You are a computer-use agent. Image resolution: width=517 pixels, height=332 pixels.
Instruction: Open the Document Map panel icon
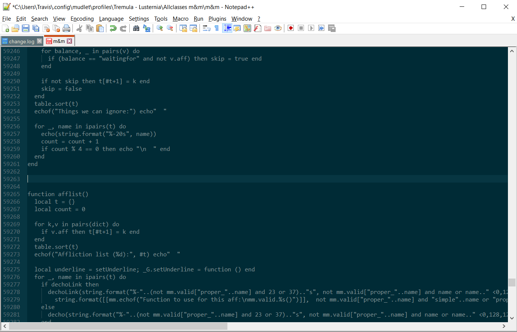tap(247, 28)
